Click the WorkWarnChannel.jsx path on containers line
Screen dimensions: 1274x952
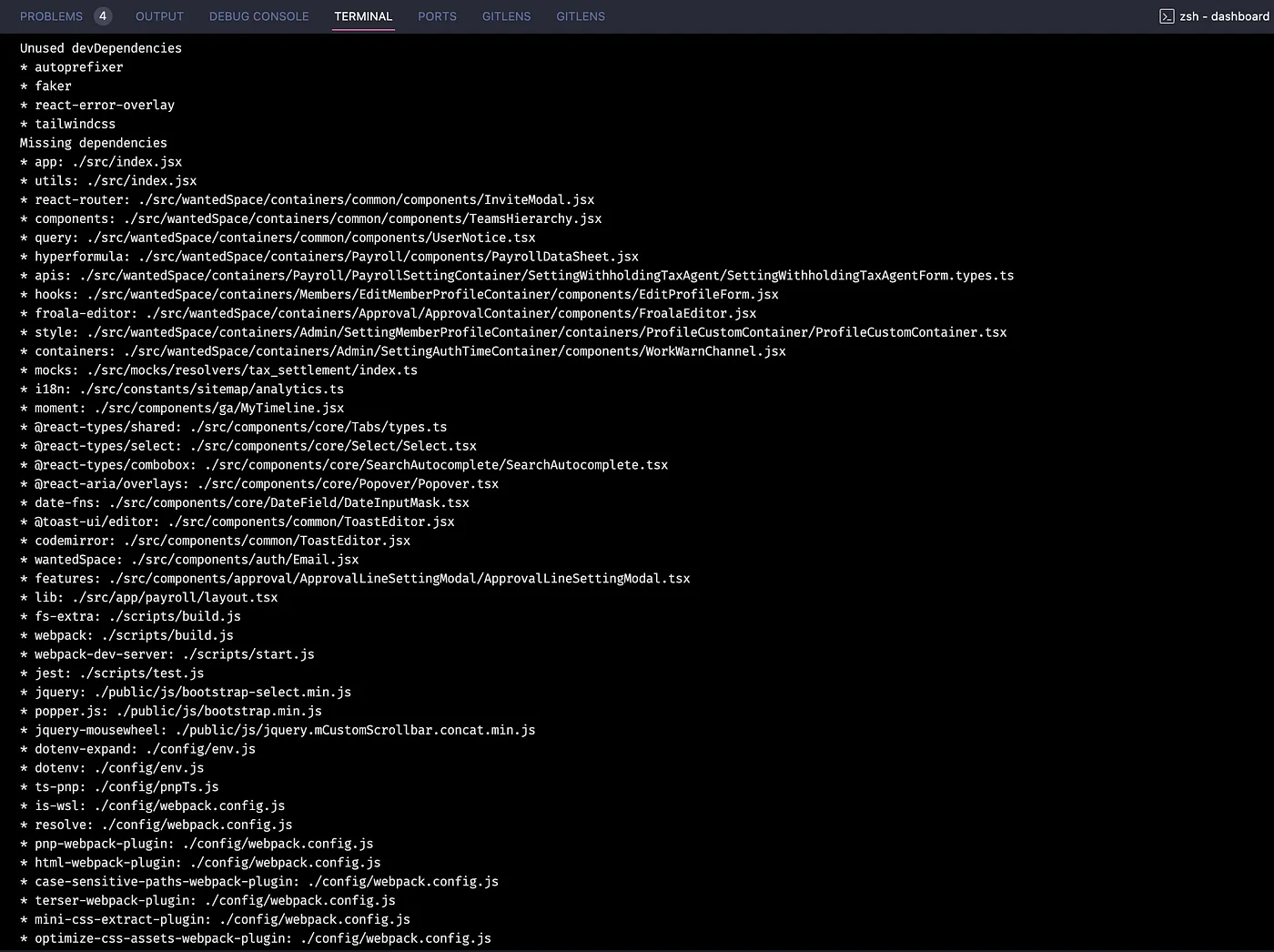click(x=455, y=351)
